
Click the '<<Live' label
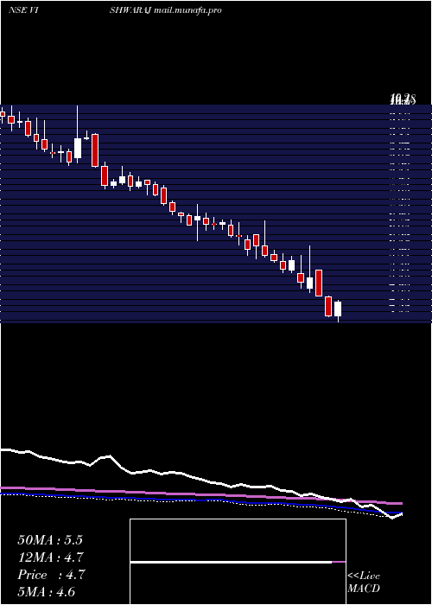(364, 576)
